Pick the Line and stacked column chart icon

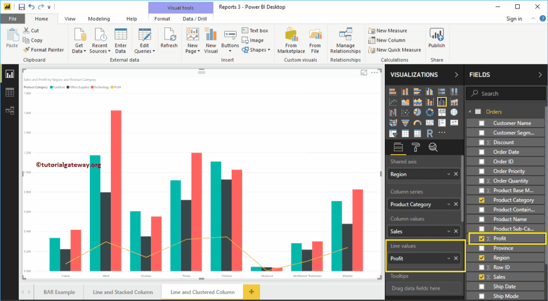430,102
